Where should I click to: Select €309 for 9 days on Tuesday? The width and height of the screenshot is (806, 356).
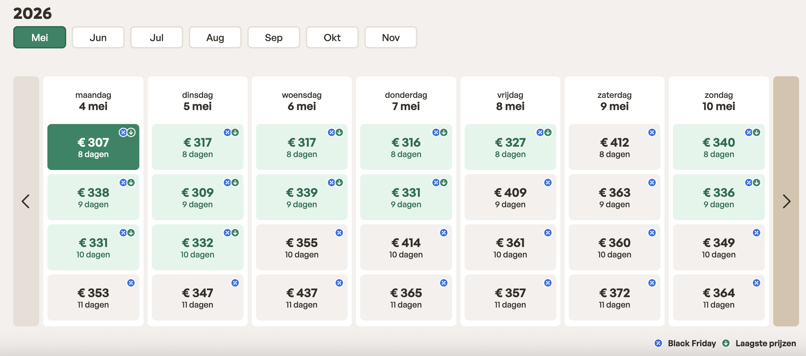coord(197,197)
